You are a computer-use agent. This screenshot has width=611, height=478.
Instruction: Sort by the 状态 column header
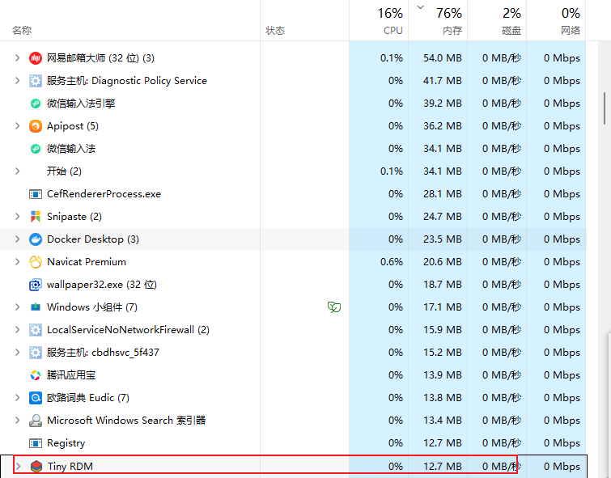tap(275, 31)
